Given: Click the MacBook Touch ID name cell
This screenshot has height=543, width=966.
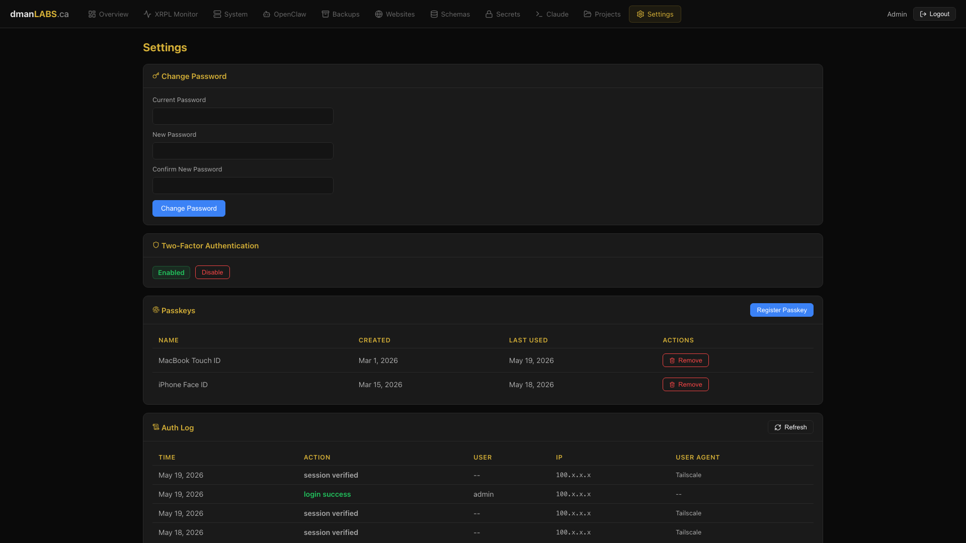Looking at the screenshot, I should [189, 360].
